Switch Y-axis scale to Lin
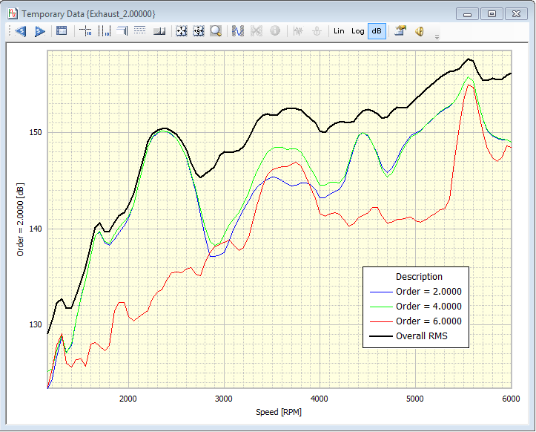Screen dimensions: 536x432 339,31
